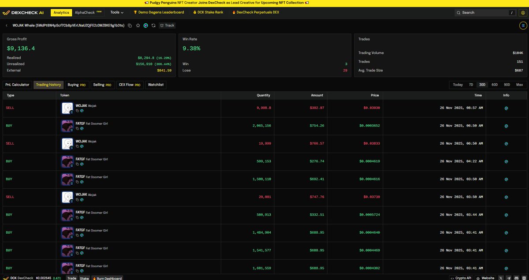Image resolution: width=529 pixels, height=280 pixels.
Task: Copy FATGF token address in the 1,500,110 row
Action: (77, 182)
